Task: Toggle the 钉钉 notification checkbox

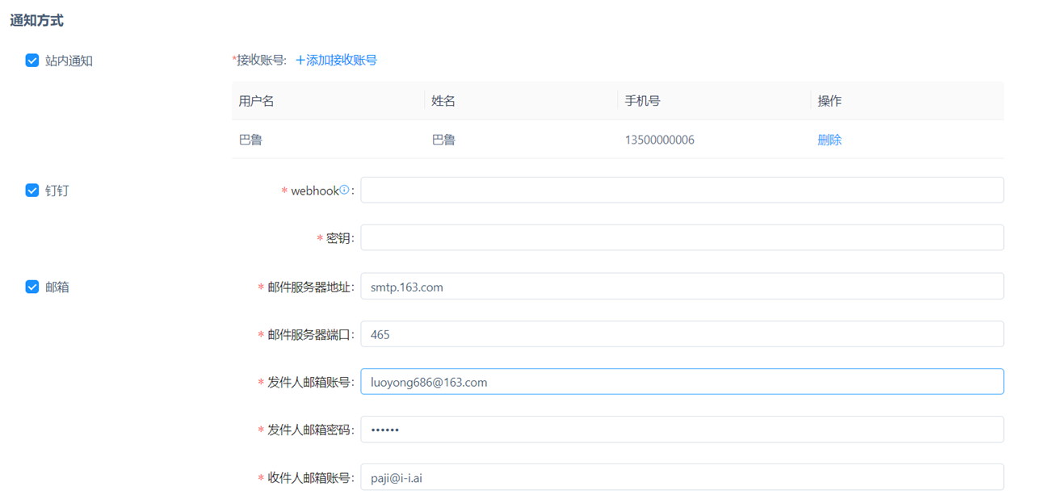Action: point(32,191)
